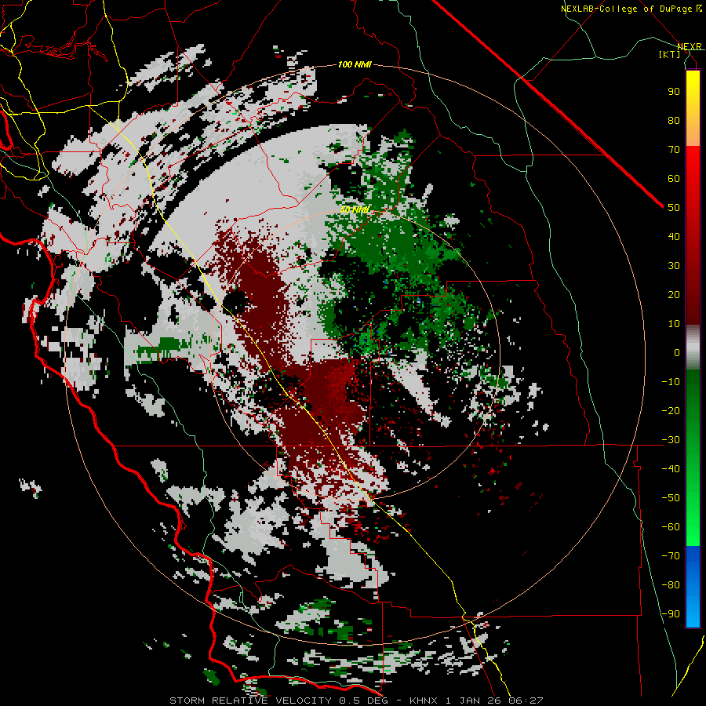Screen dimensions: 706x706
Task: Click the 20 value on the velocity scale
Action: pos(674,294)
